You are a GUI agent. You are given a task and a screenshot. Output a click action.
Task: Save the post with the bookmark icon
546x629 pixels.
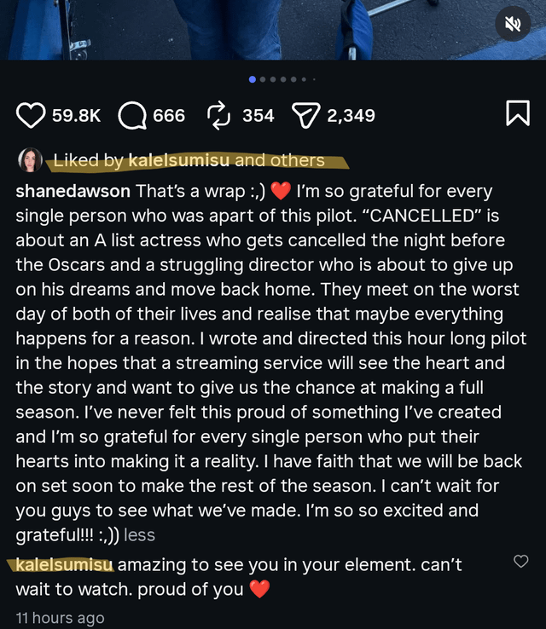(x=517, y=114)
